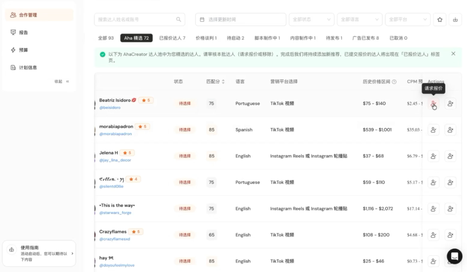Open the 广告已发布 8 tab
The width and height of the screenshot is (467, 272).
point(365,38)
